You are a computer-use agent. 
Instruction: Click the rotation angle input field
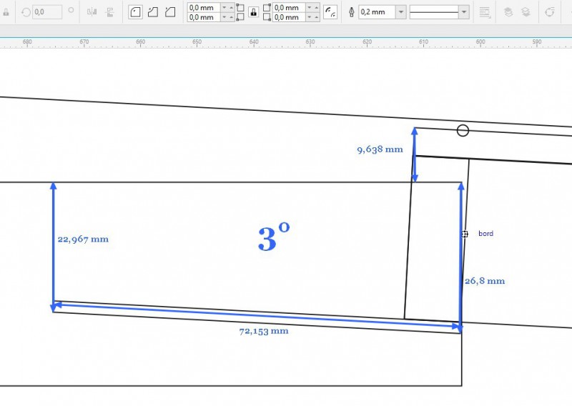tap(47, 12)
